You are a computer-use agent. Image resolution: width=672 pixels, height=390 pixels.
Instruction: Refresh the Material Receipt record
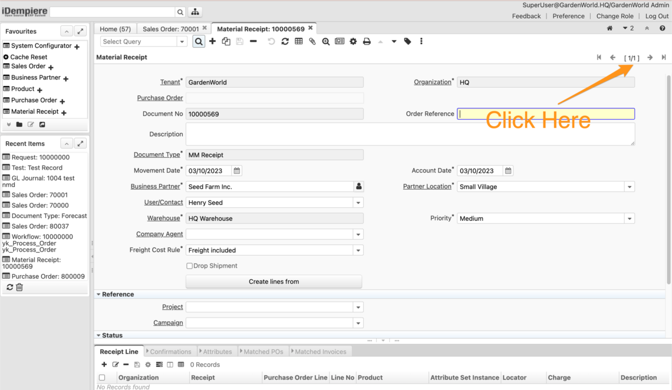(285, 41)
